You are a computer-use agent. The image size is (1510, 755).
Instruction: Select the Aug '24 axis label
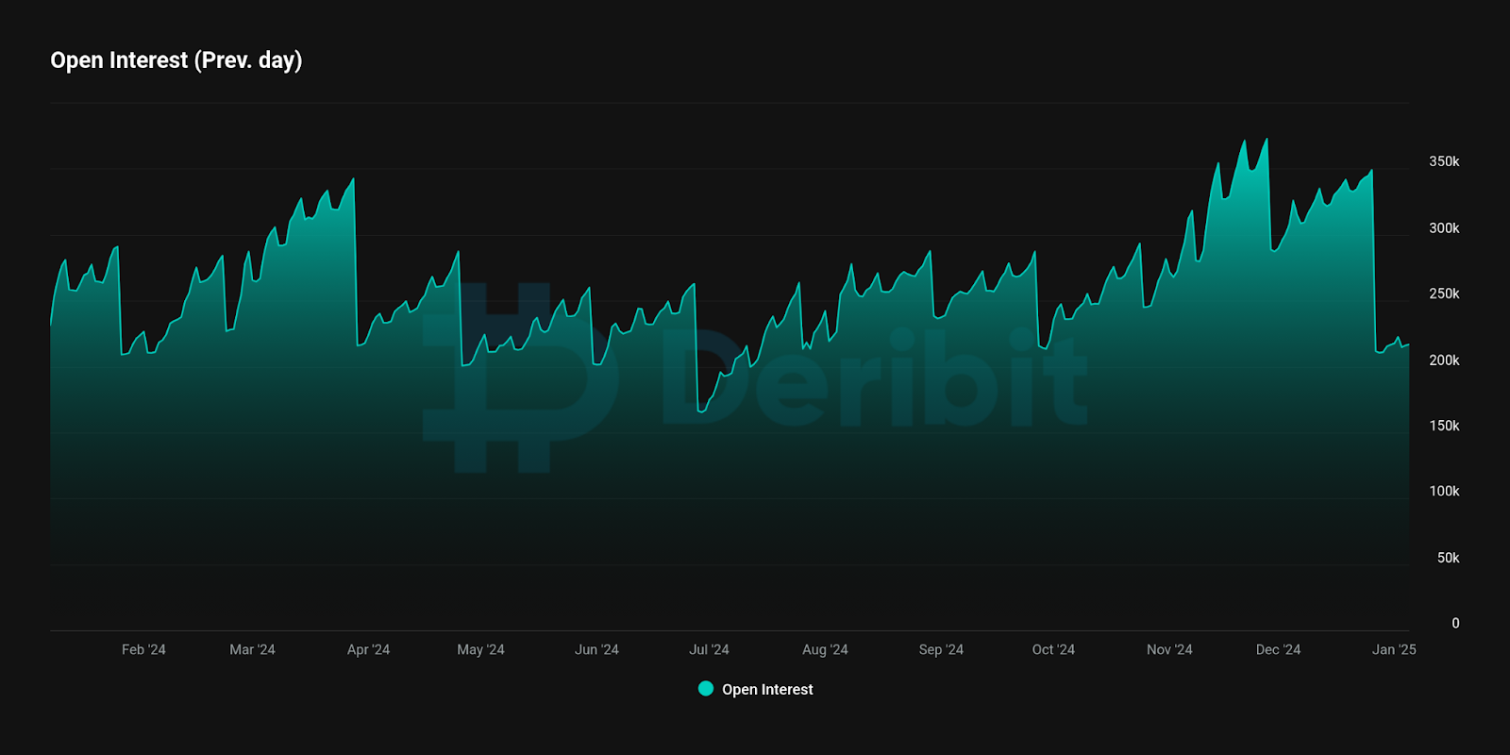[825, 649]
